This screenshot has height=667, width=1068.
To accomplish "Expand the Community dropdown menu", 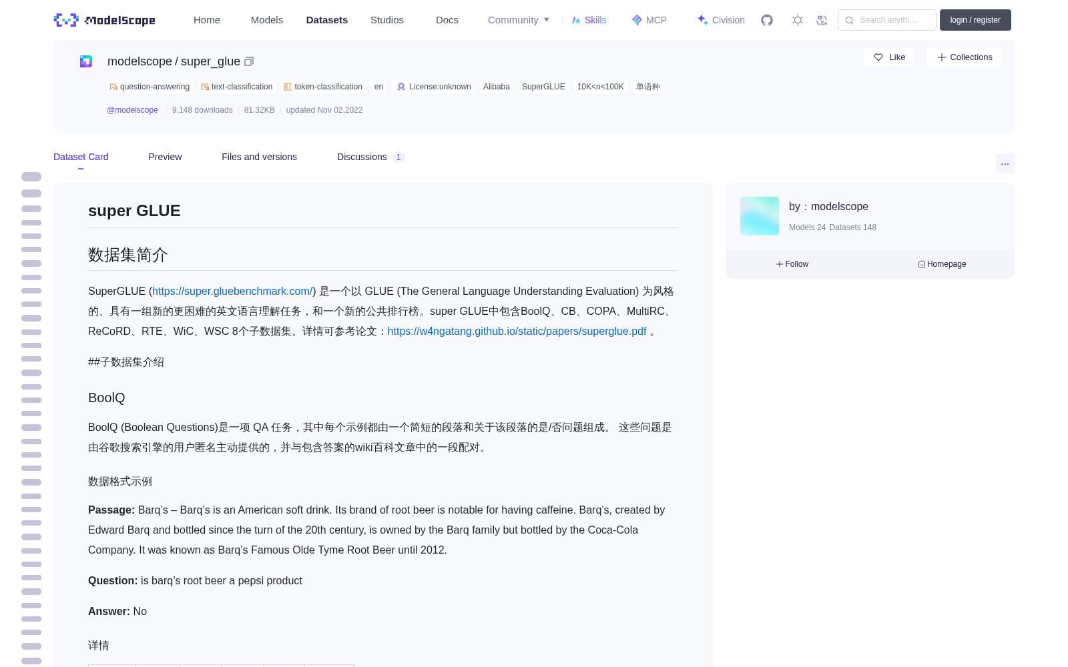I will [x=519, y=20].
